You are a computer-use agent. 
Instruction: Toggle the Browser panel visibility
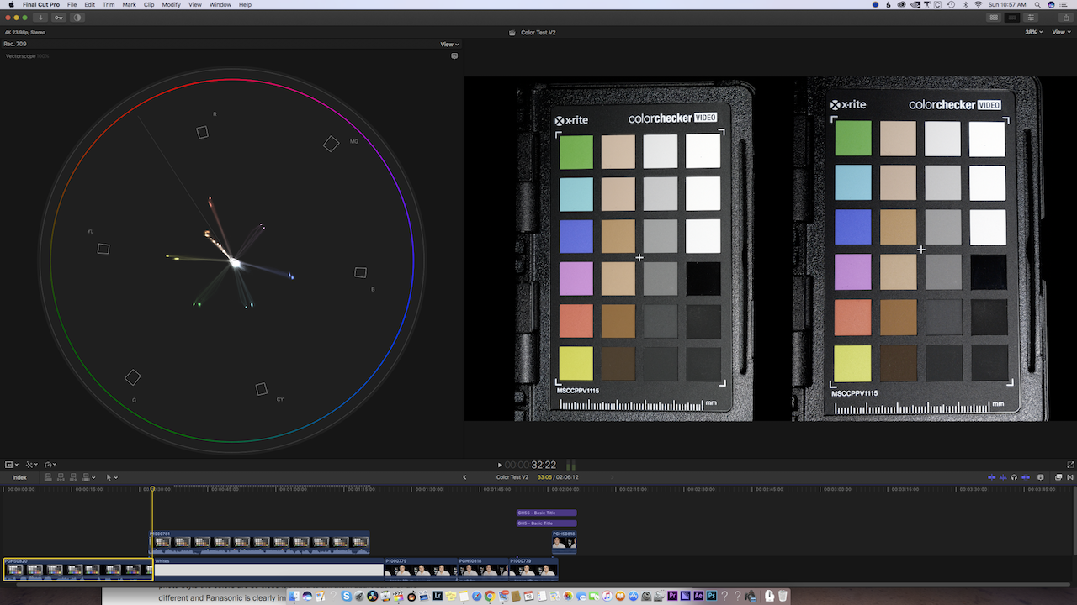(x=994, y=18)
